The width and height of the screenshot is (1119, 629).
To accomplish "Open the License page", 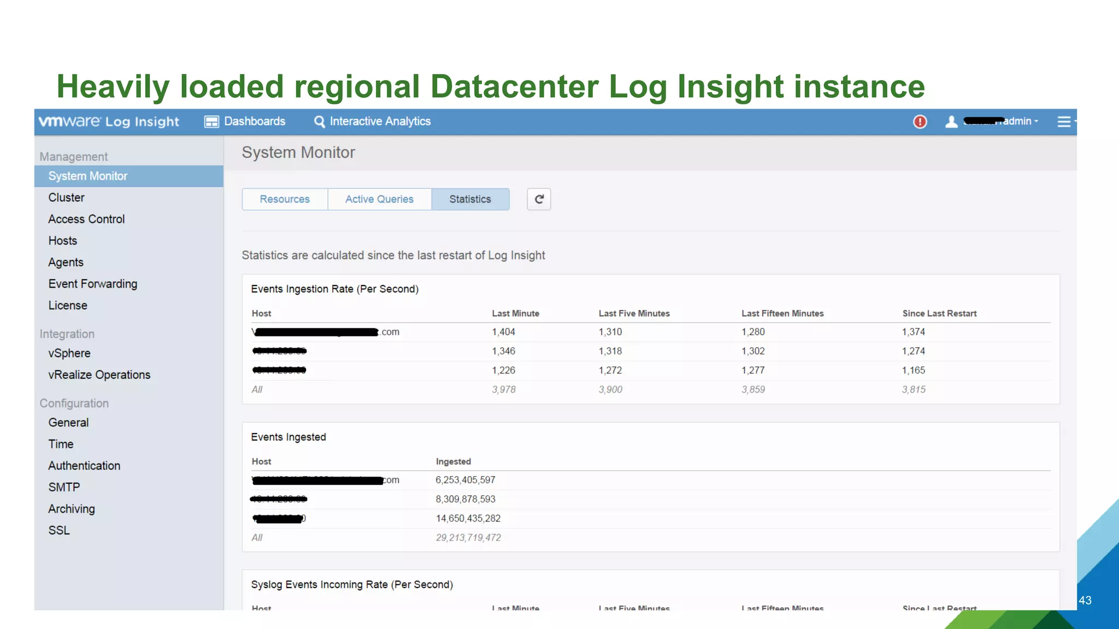I will pos(68,306).
